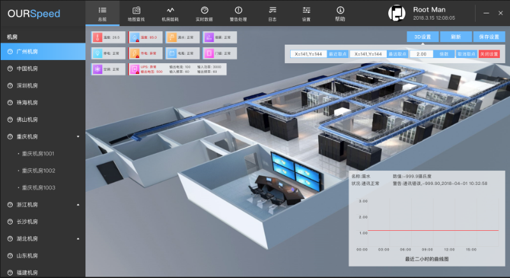Click the 保存设置 button
This screenshot has width=510, height=278.
[x=489, y=37]
